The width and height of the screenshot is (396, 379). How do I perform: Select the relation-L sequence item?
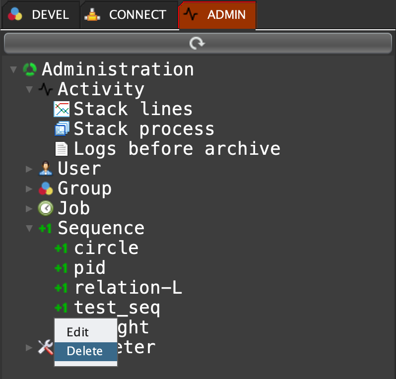(x=128, y=288)
